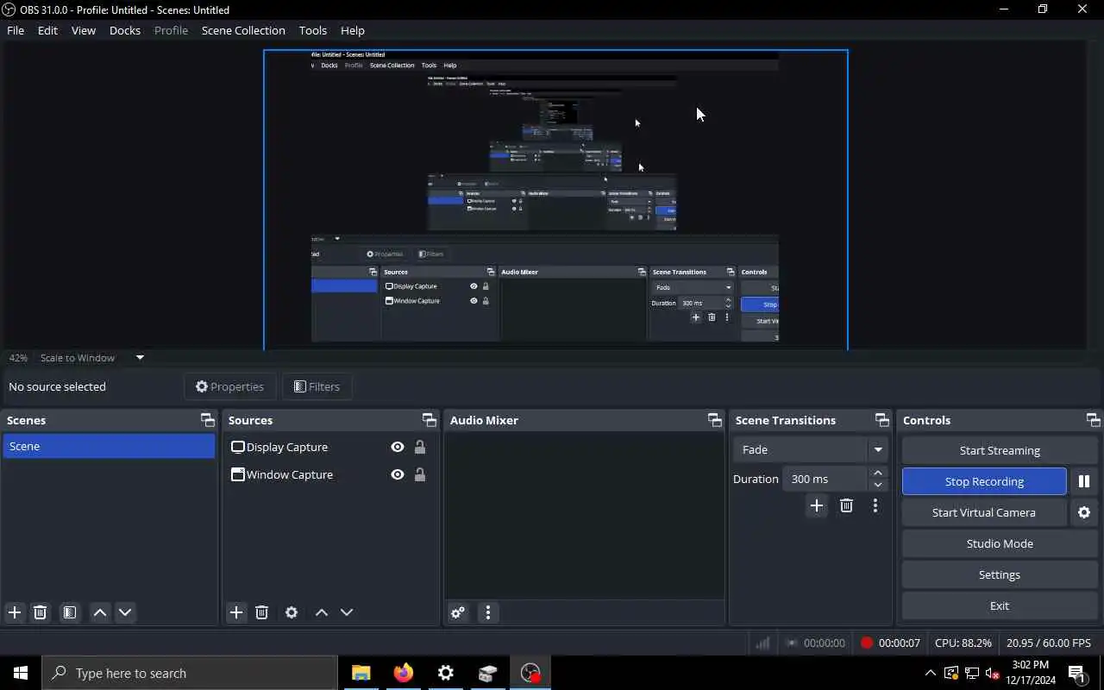
Task: Configure virtual camera gear icon
Action: (1084, 512)
